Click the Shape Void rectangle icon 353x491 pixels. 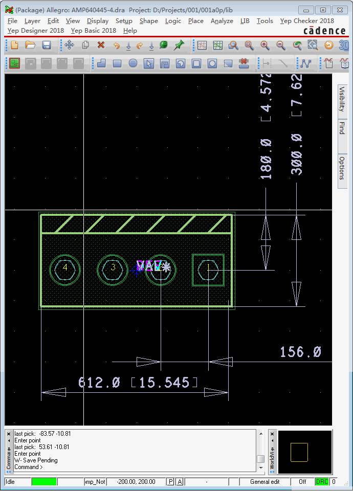click(196, 63)
